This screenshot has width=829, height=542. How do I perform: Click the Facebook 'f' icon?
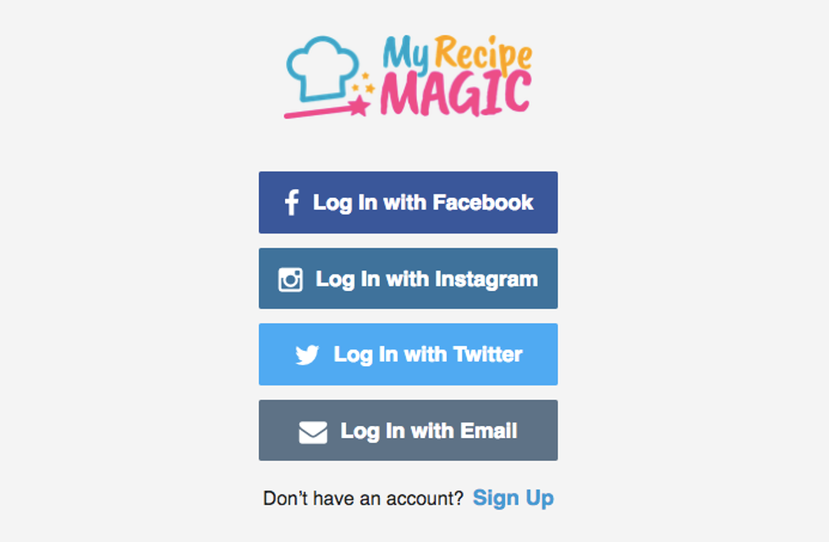[292, 202]
